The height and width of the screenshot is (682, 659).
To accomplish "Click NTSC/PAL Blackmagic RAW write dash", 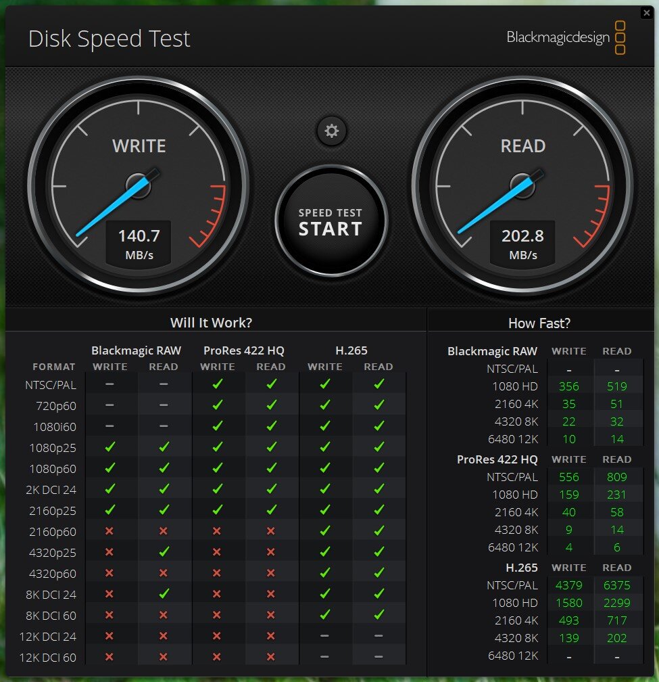I will point(109,384).
